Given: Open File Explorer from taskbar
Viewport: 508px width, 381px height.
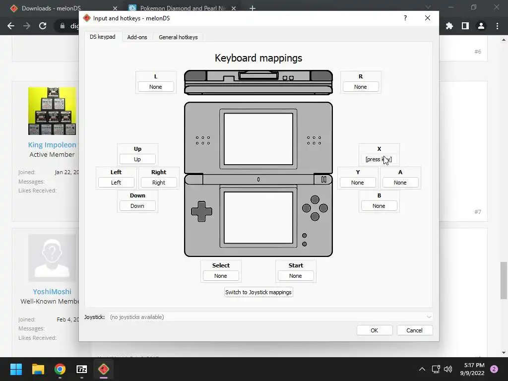Looking at the screenshot, I should (x=38, y=369).
